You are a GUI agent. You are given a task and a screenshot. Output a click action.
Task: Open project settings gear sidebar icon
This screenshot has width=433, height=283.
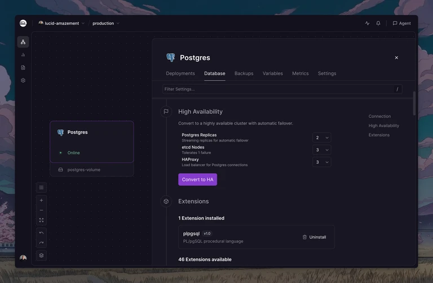pos(23,81)
